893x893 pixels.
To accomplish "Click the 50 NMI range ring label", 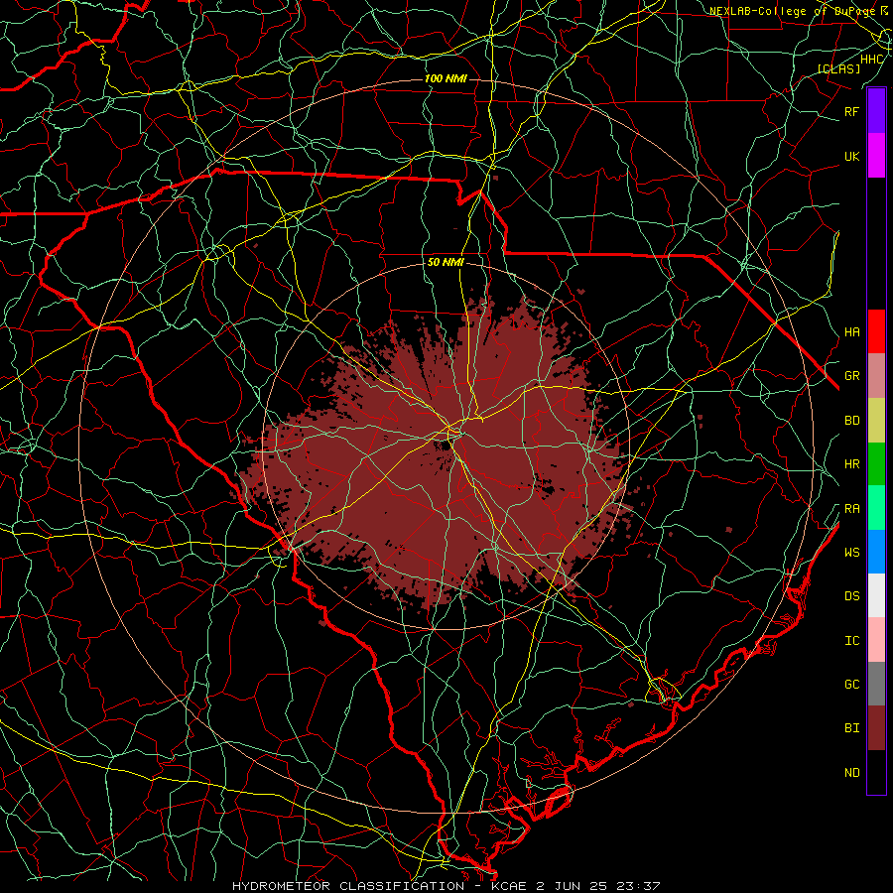I will 446,262.
